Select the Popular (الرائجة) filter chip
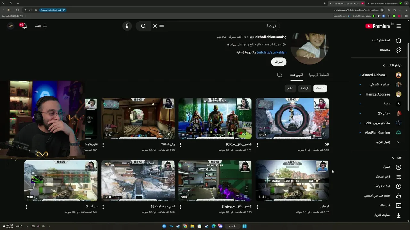Image resolution: width=410 pixels, height=230 pixels. pos(305,88)
